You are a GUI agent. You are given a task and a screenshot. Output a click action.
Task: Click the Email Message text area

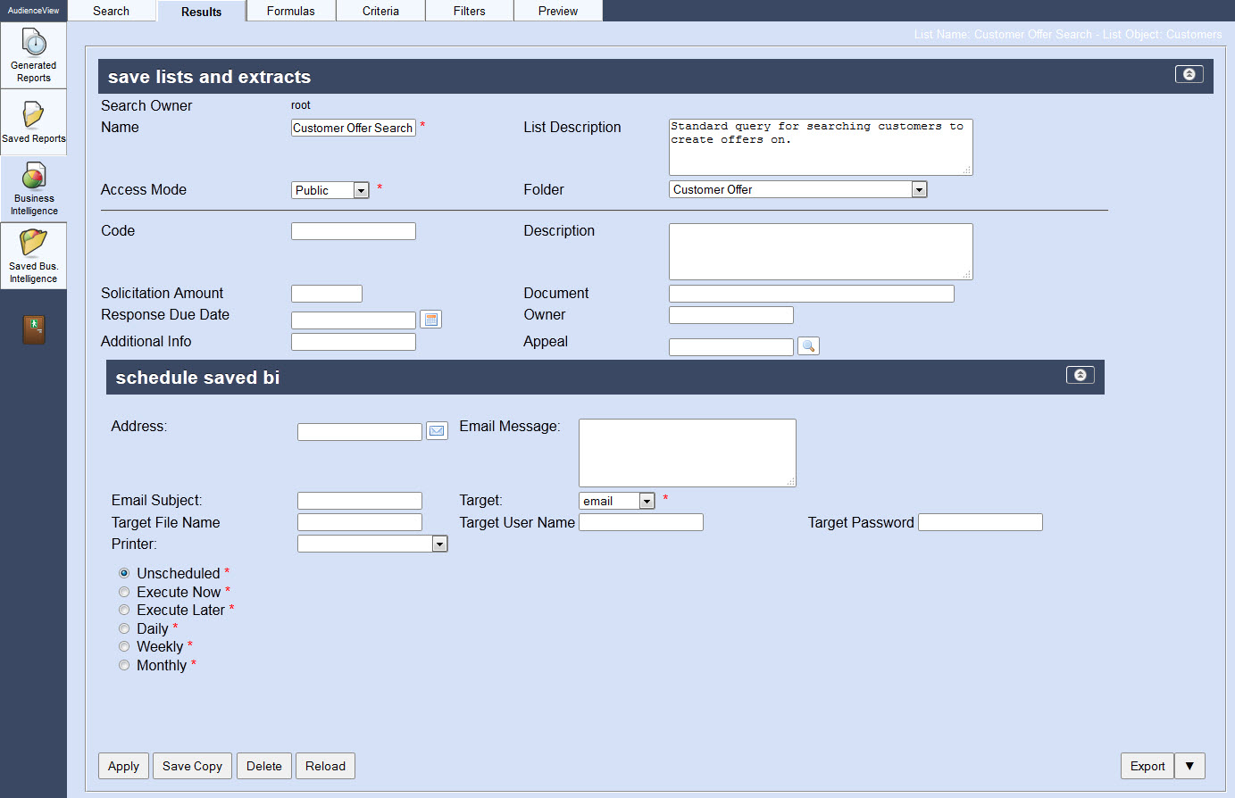point(688,453)
